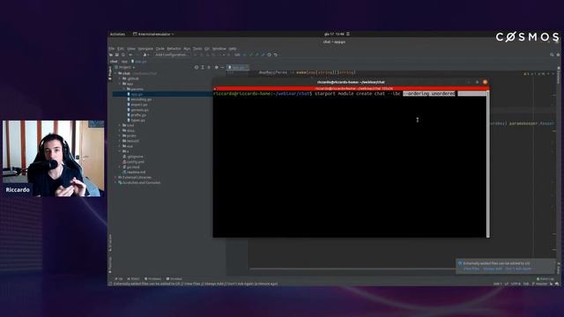Click the locate file target icon in Project panel

point(197,67)
